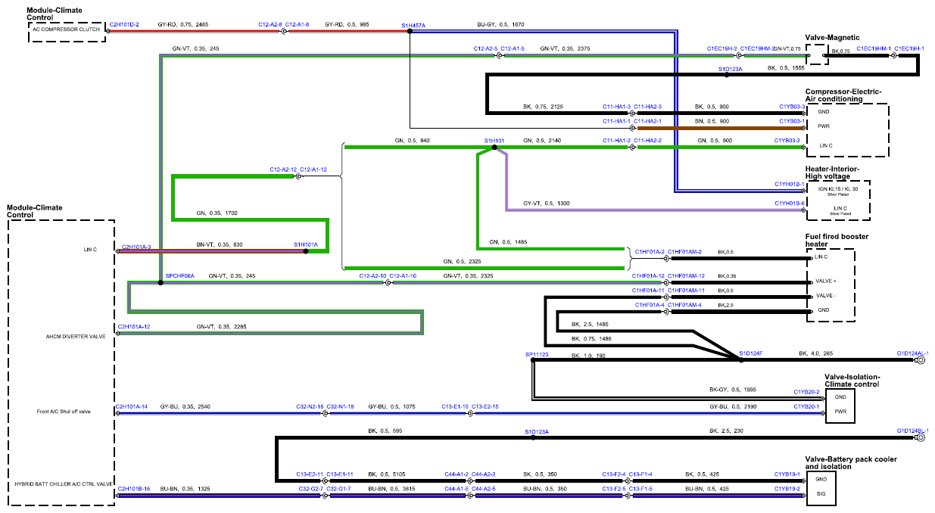
Task: Open connector C11-HA1-3 reference
Action: pos(617,107)
